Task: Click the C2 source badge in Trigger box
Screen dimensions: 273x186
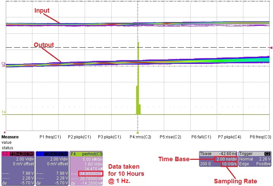Action: click(267, 154)
